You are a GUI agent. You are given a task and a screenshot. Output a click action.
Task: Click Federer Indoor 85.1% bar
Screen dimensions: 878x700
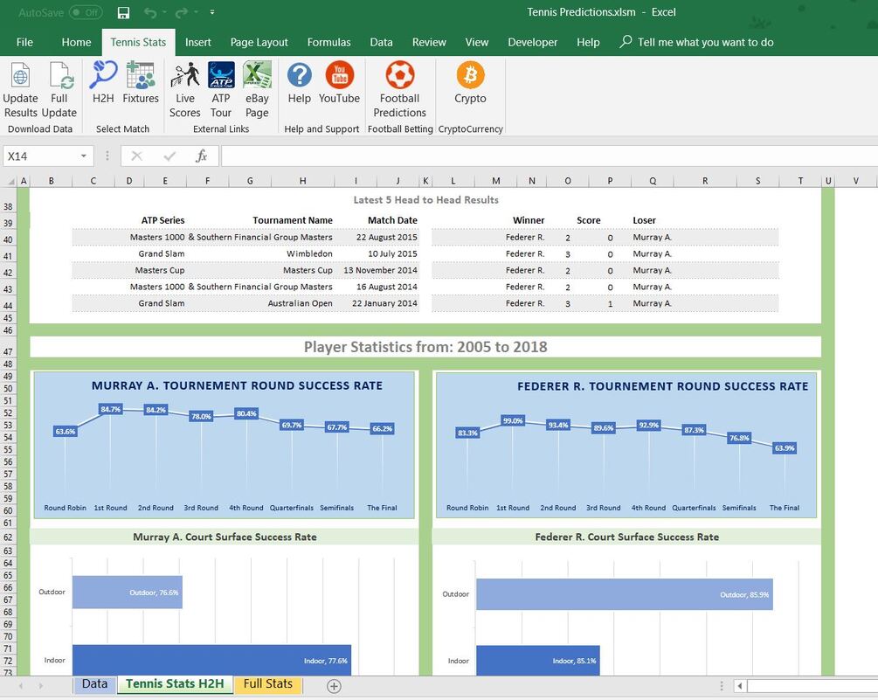537,661
